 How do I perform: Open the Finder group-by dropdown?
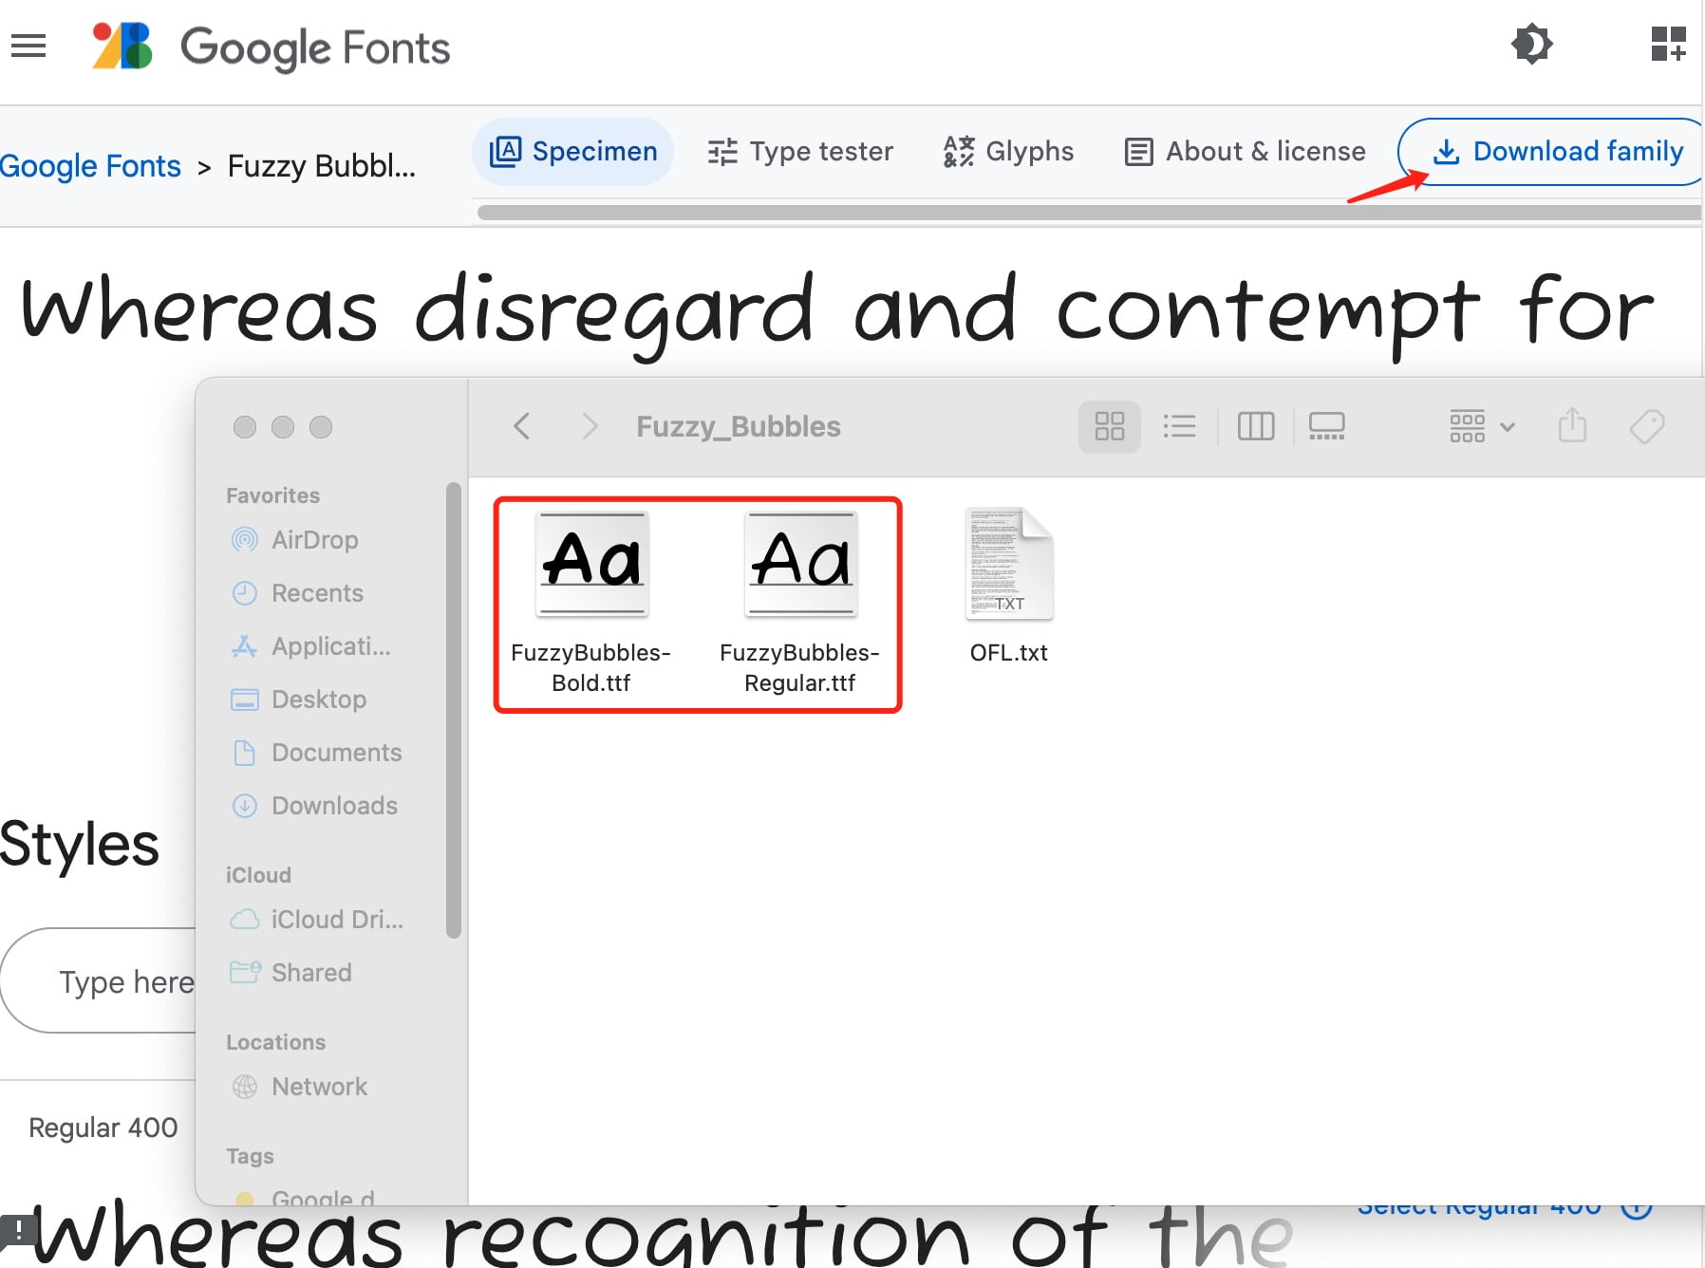1481,426
